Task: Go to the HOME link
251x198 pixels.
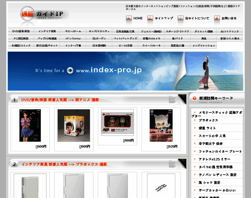Action: (138, 18)
